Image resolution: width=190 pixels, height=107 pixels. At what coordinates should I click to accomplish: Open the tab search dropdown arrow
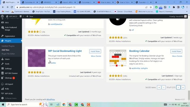pyautogui.click(x=168, y=2)
